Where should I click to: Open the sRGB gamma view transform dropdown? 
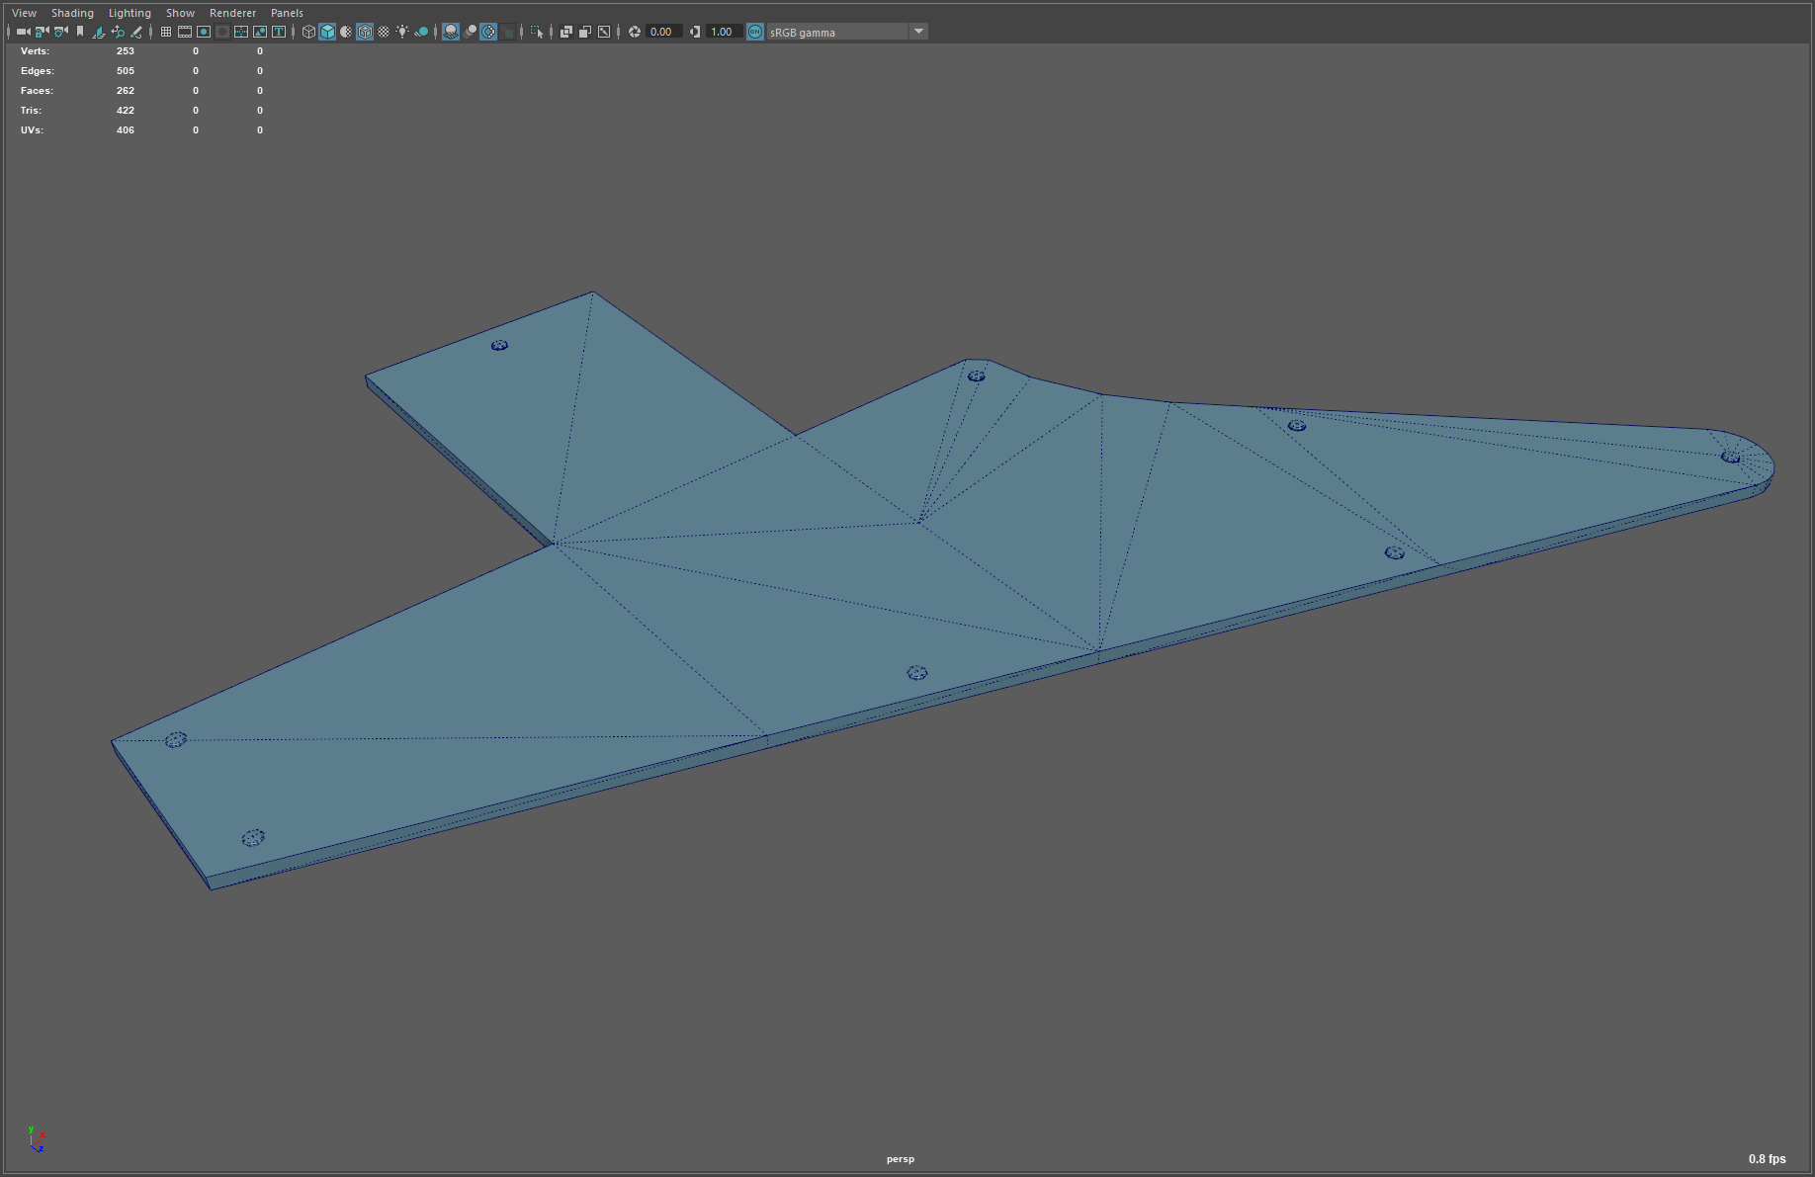tap(847, 32)
